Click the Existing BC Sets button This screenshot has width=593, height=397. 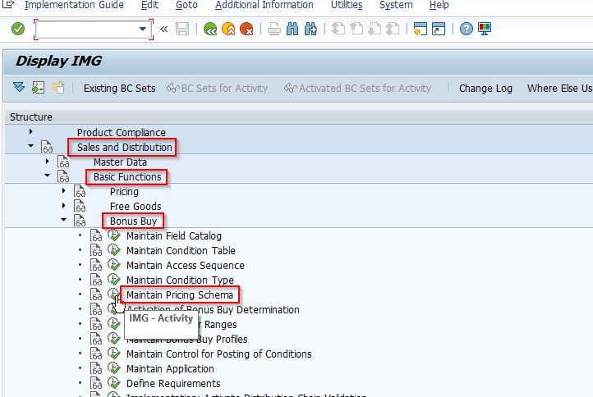coord(120,88)
